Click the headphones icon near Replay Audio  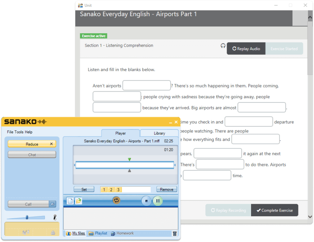point(223,46)
